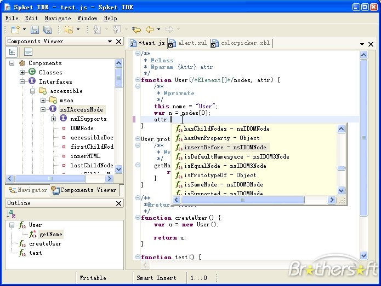Open the Components Viewer panel dropdown menu
The height and width of the screenshot is (286, 381).
tap(110, 42)
